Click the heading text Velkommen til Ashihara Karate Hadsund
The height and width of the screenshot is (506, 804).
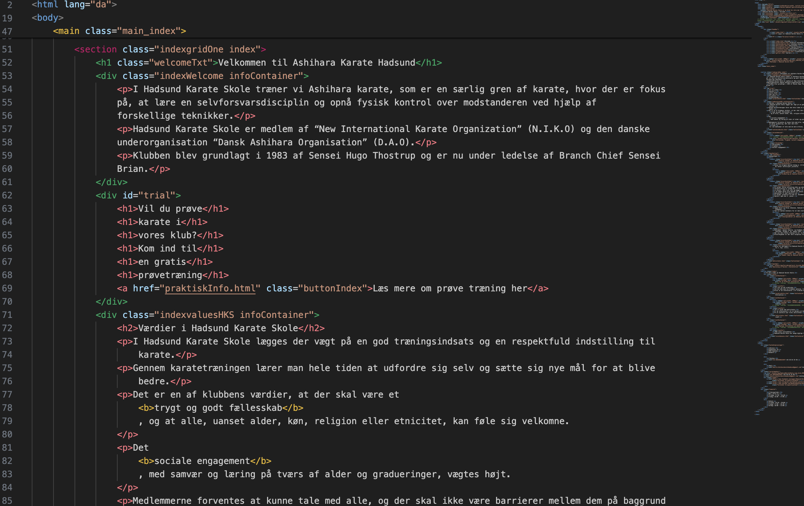(317, 63)
